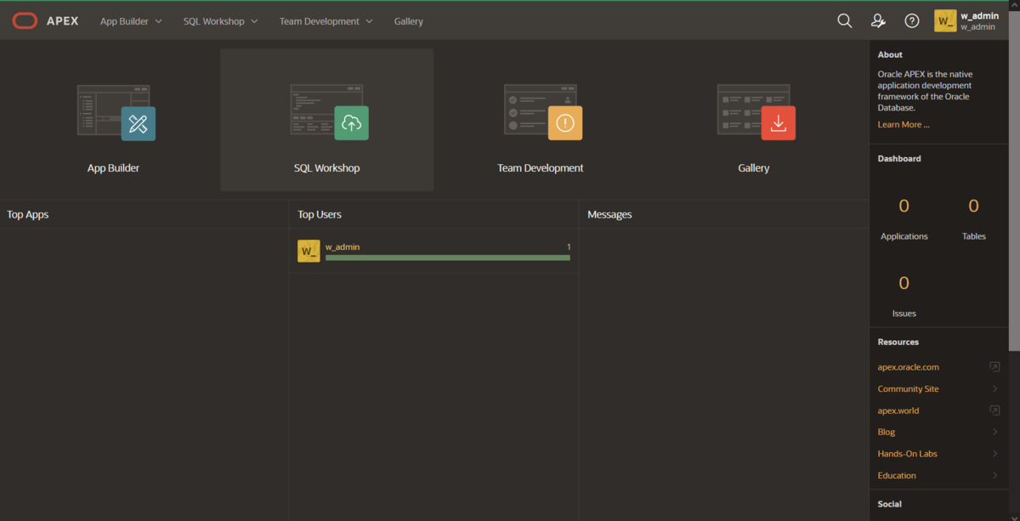Click the App Builder crossed-tools icon
Image resolution: width=1020 pixels, height=521 pixels.
point(138,122)
